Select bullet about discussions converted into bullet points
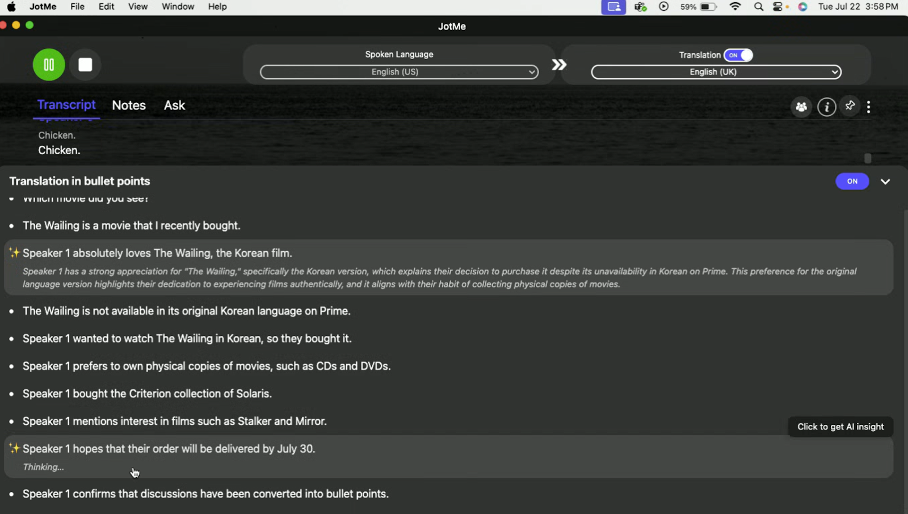The height and width of the screenshot is (514, 908). [205, 494]
